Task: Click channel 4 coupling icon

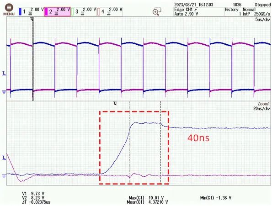Action: click(109, 14)
